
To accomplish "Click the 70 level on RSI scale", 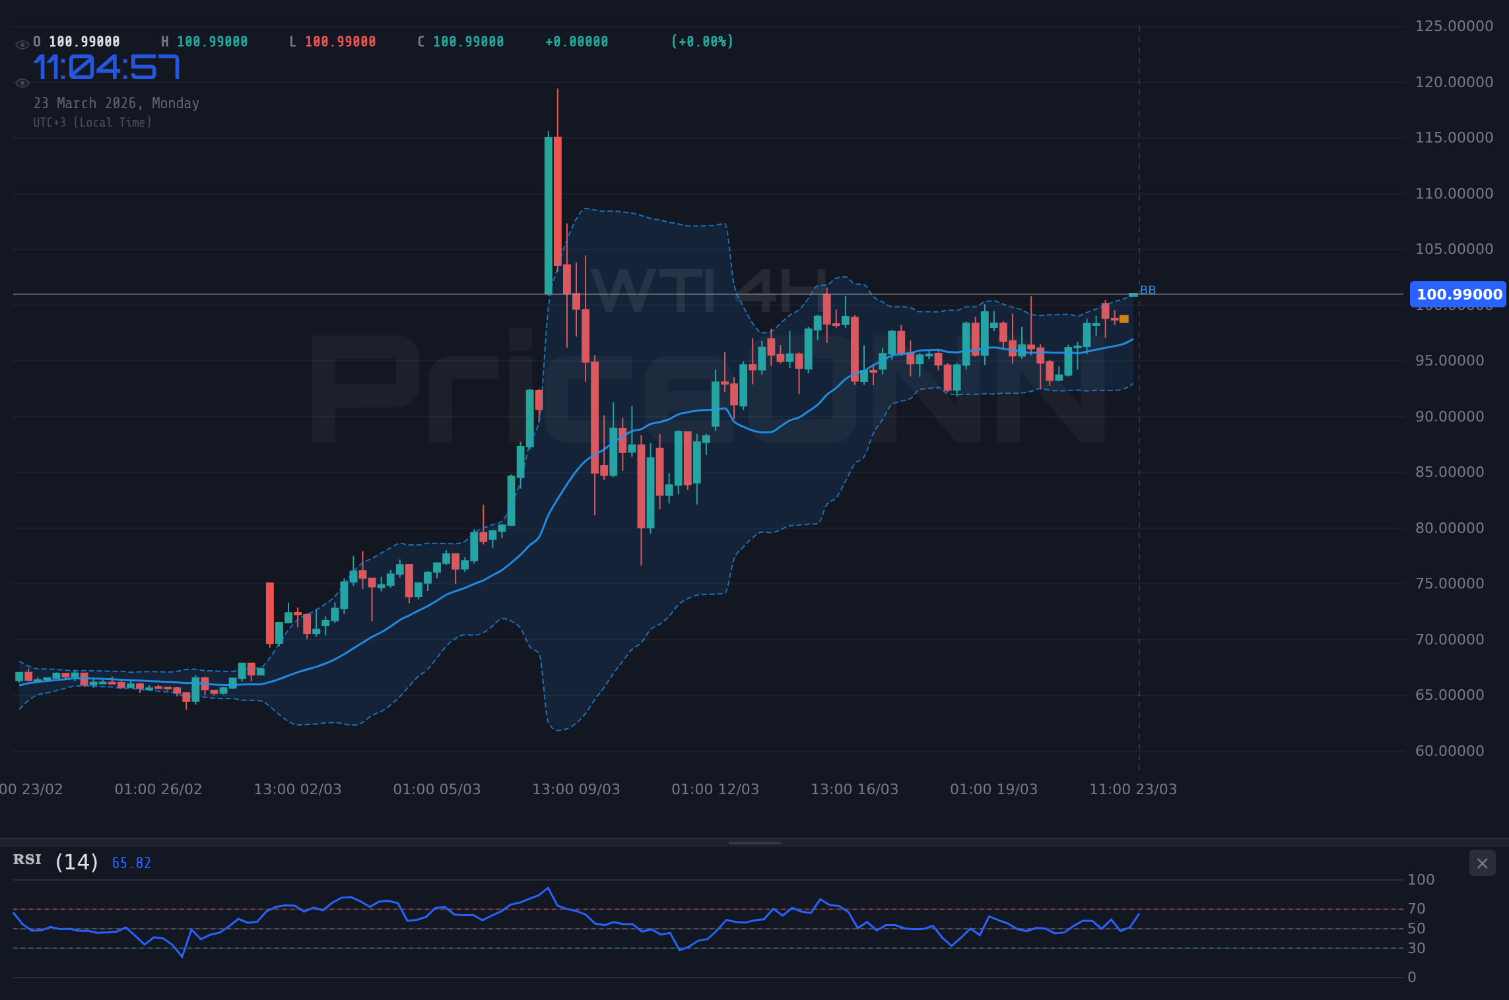I will (1416, 909).
